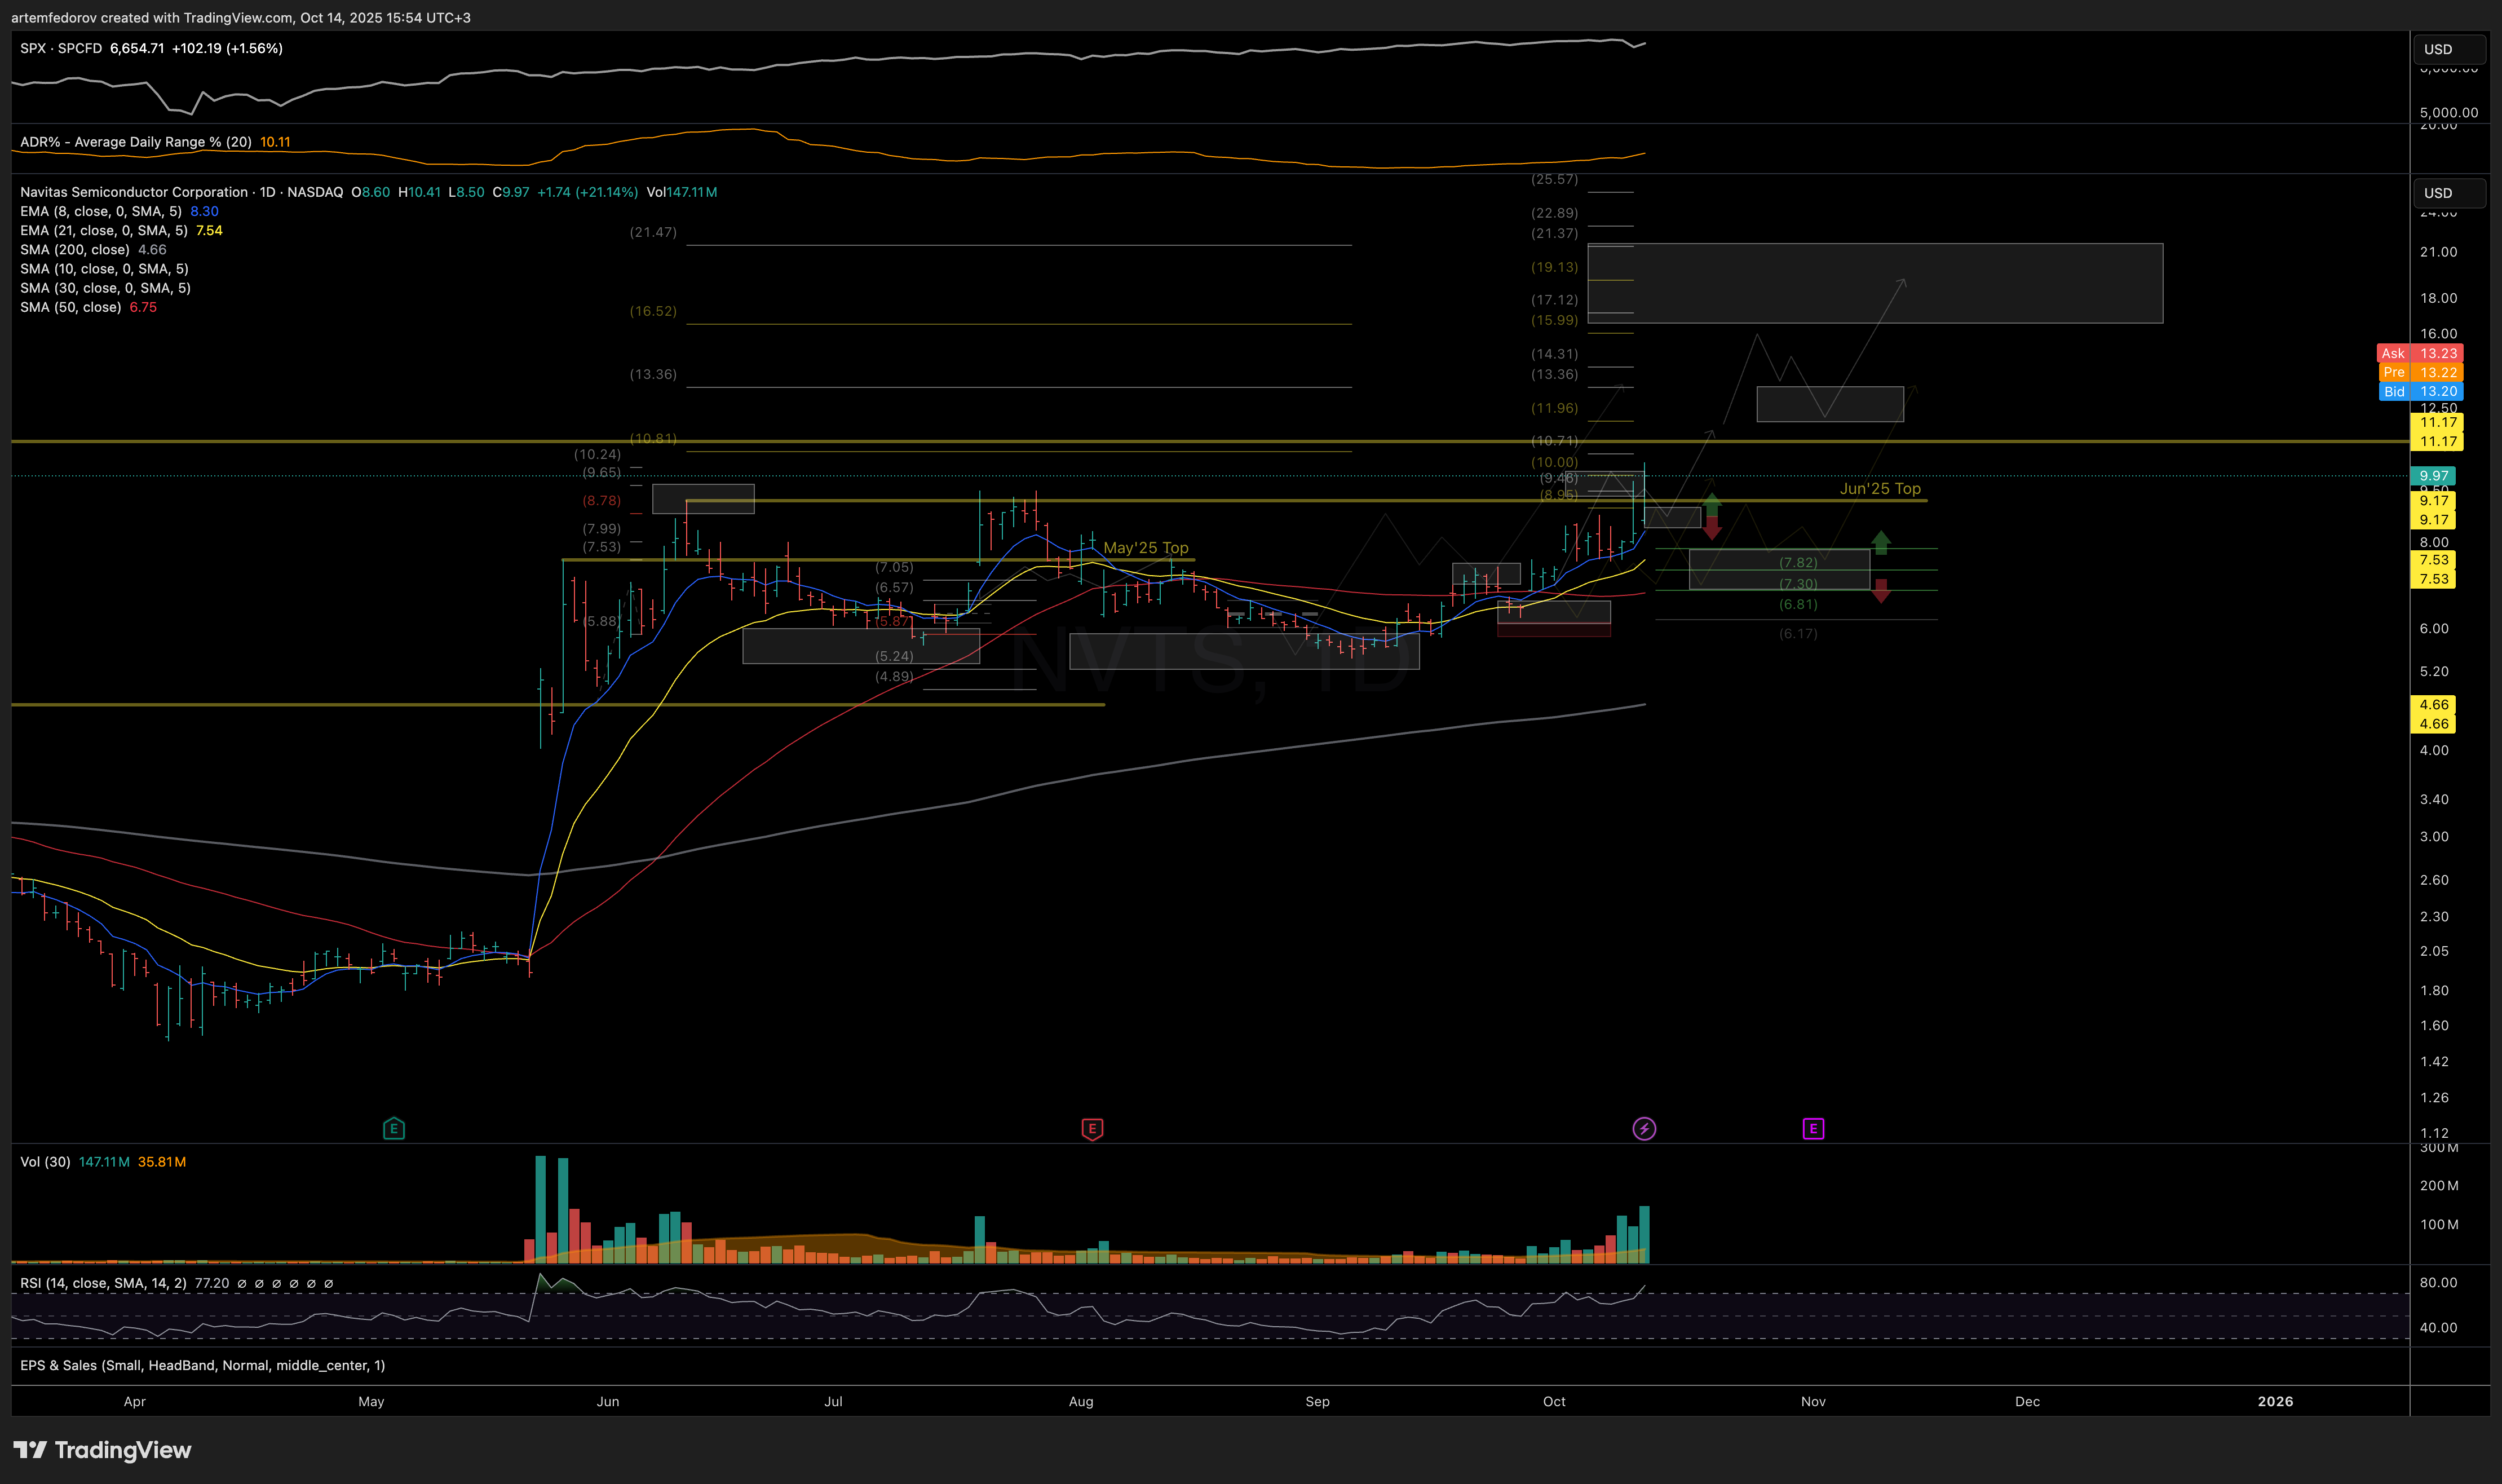Click the 35.81M volume average value
Screen dimensions: 2502x1484
pyautogui.click(x=162, y=1162)
